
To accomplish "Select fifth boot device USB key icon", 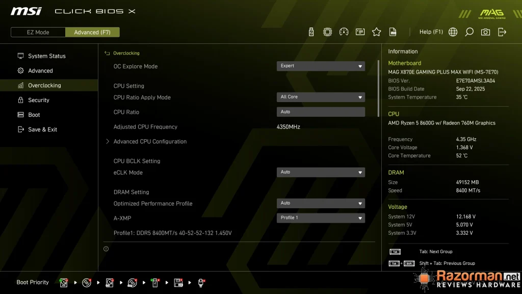I will click(155, 283).
